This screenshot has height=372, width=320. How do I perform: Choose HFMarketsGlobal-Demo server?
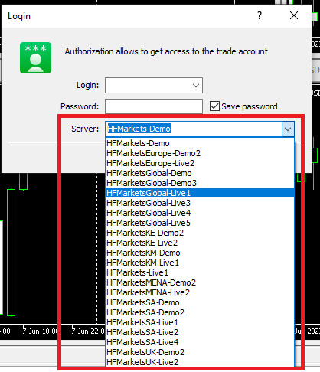coord(200,173)
